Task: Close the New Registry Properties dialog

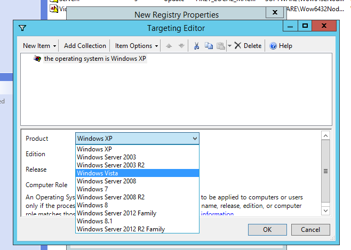Action: point(275,12)
